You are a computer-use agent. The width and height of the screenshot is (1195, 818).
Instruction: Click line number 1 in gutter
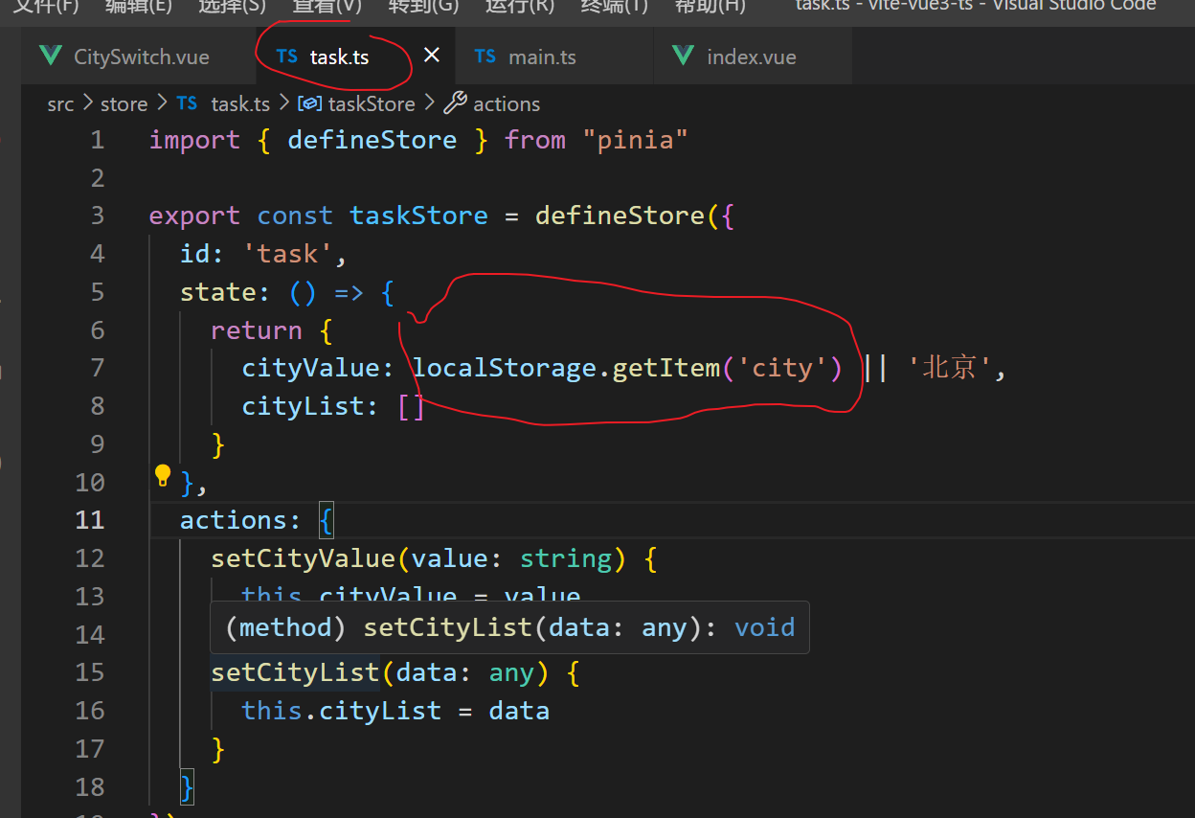click(97, 140)
